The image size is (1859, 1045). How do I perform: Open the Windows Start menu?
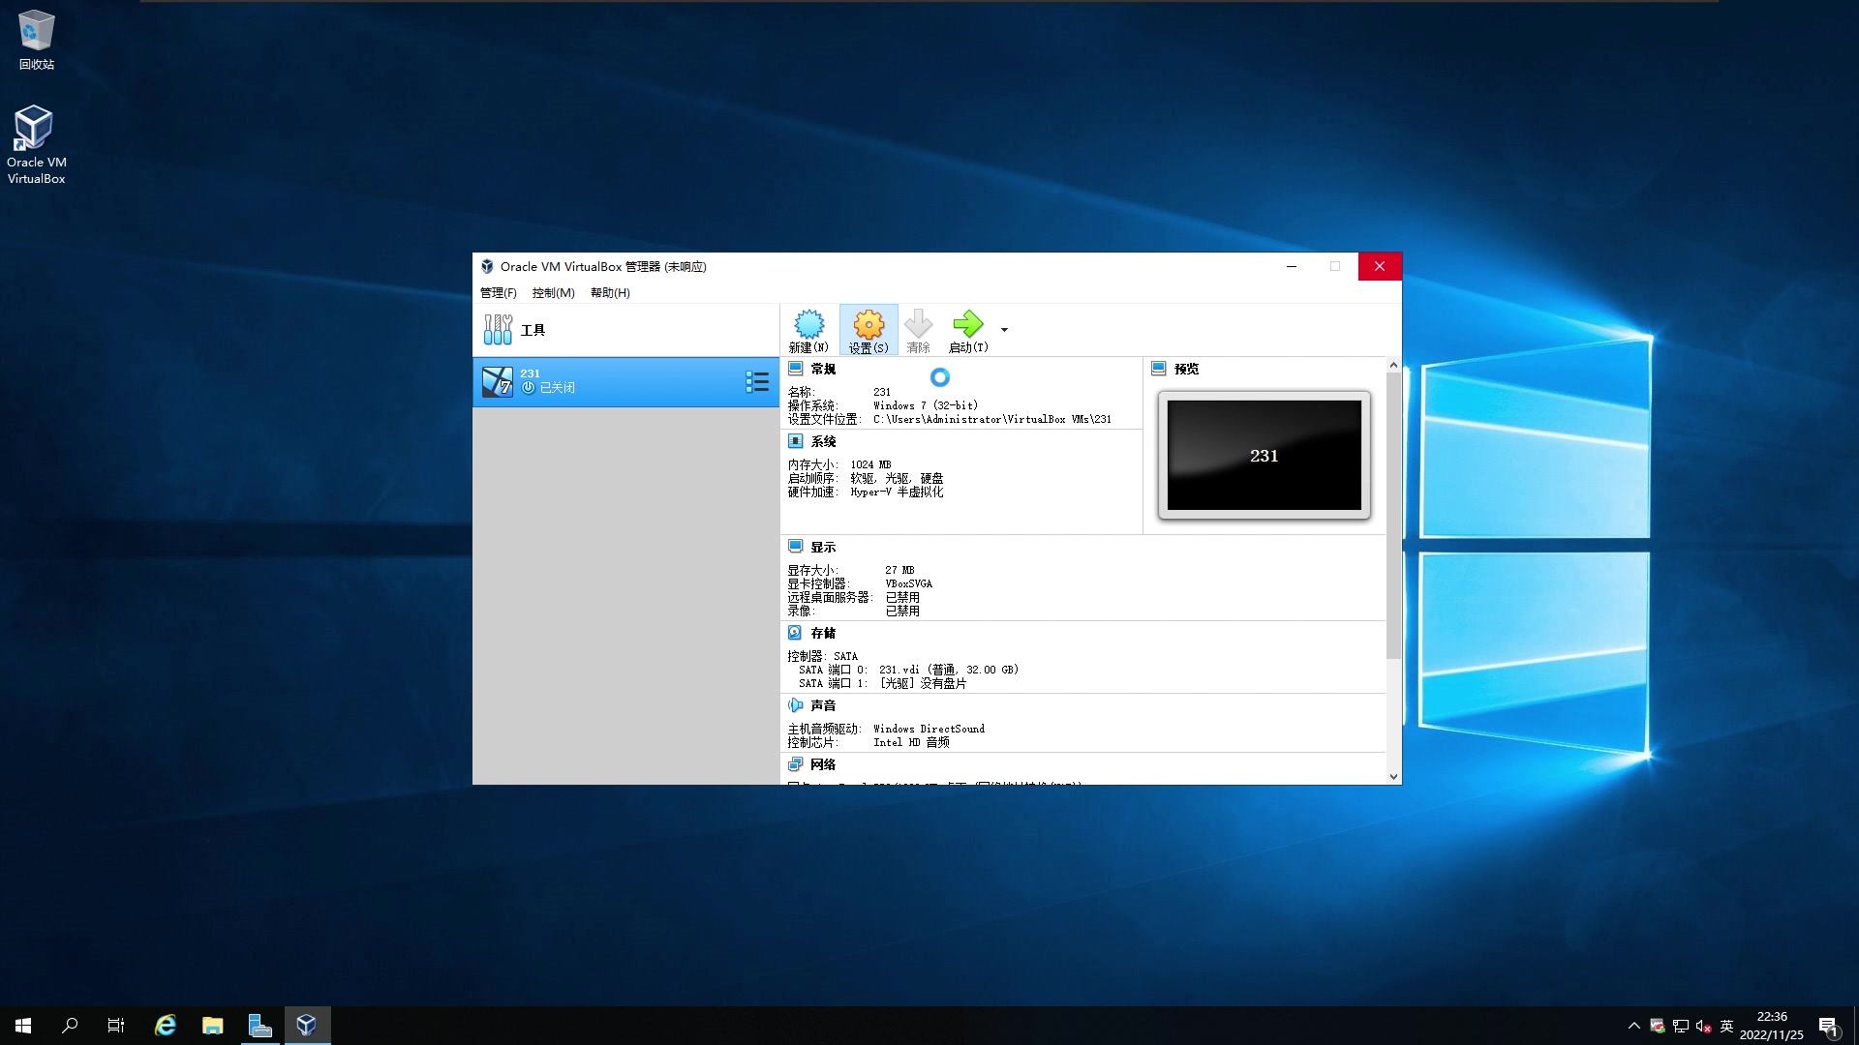coord(23,1026)
